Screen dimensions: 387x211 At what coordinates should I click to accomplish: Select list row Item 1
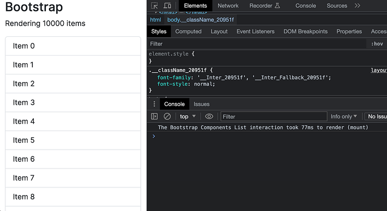tap(73, 65)
